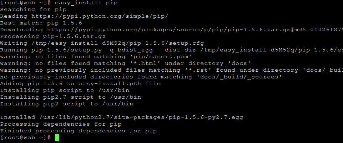The image size is (343, 143).
Task: Click the green terminal cursor block
Action: [57, 138]
